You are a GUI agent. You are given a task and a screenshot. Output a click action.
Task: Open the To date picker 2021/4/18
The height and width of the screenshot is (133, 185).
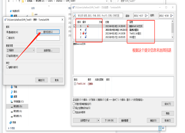pyautogui.click(x=172, y=16)
